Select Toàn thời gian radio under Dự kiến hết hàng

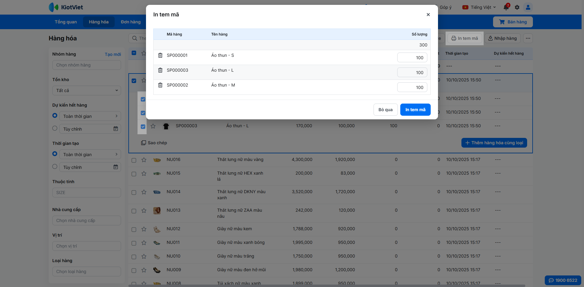[x=55, y=115]
